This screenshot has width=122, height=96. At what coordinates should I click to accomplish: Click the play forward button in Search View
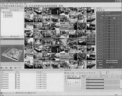point(87,73)
